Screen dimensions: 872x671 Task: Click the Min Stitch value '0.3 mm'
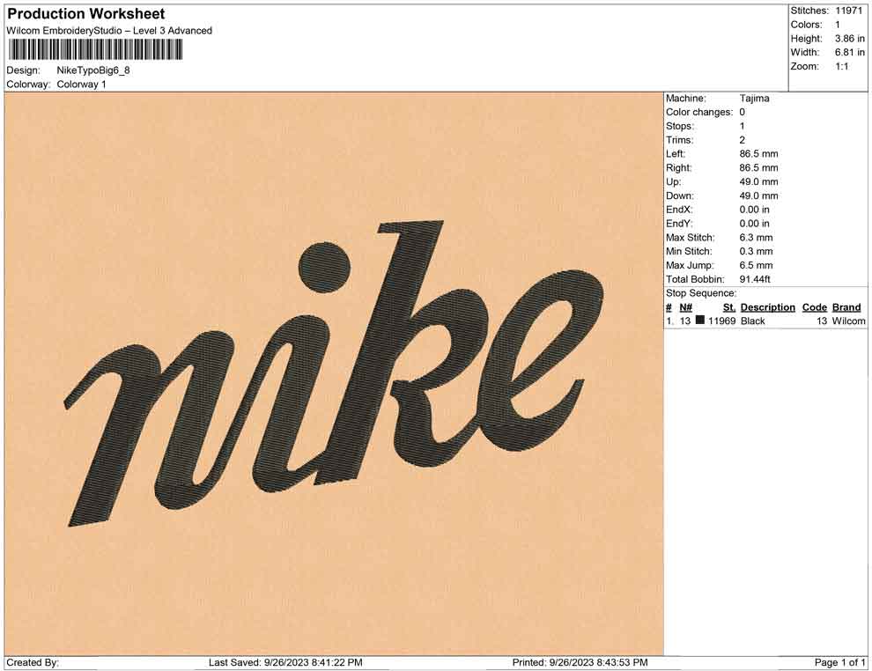[x=757, y=251]
